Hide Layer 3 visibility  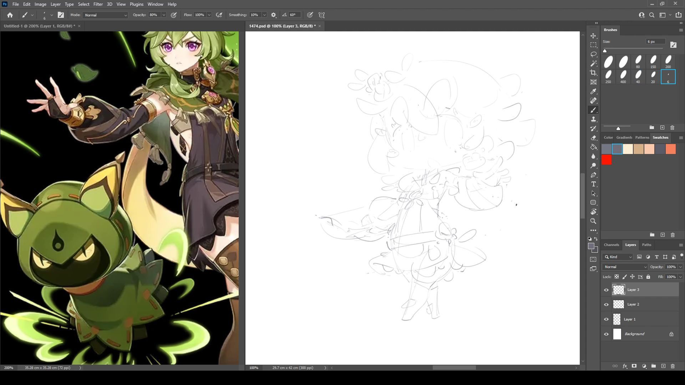point(606,290)
